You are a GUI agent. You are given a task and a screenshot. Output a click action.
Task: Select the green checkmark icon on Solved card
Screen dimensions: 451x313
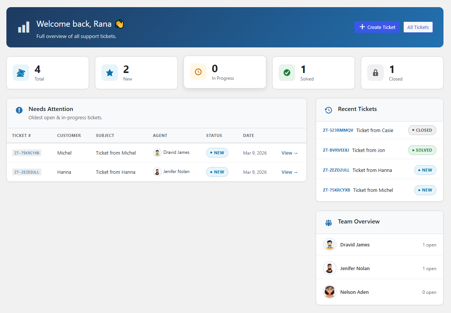click(287, 72)
